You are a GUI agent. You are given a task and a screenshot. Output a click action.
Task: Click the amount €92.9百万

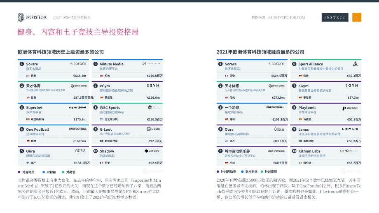point(155,141)
